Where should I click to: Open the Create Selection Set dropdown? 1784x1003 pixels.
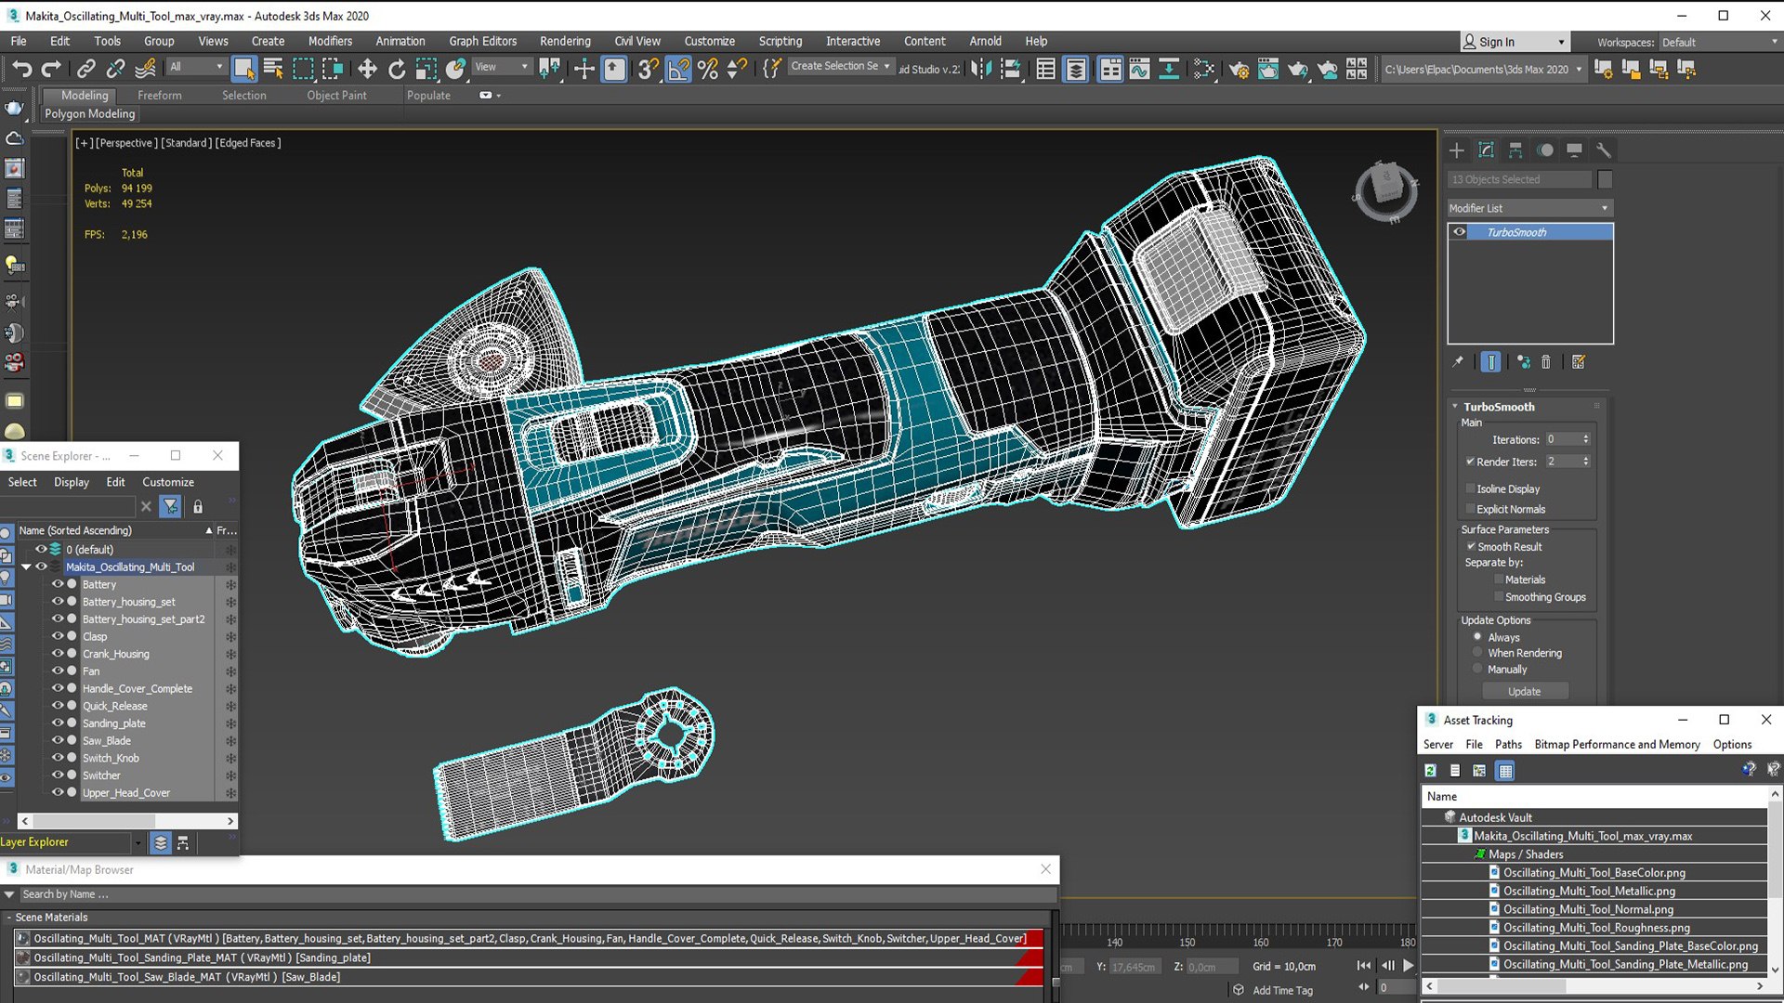coord(840,66)
